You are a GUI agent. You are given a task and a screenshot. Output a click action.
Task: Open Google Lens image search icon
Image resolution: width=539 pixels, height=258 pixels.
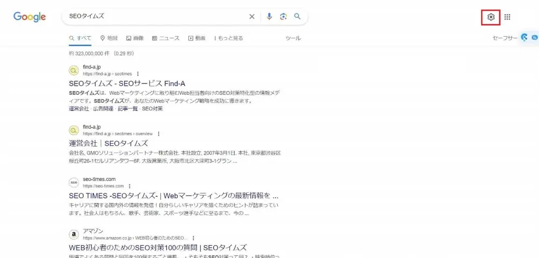(x=283, y=17)
